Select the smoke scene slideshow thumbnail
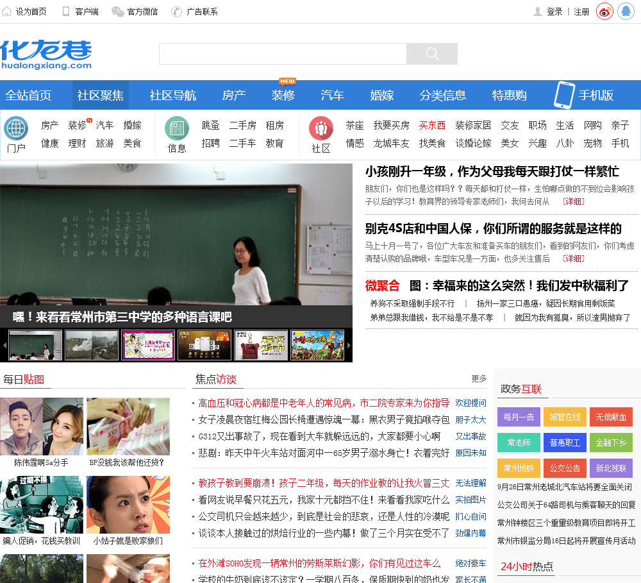Viewport: 641px width, 583px height. click(92, 345)
